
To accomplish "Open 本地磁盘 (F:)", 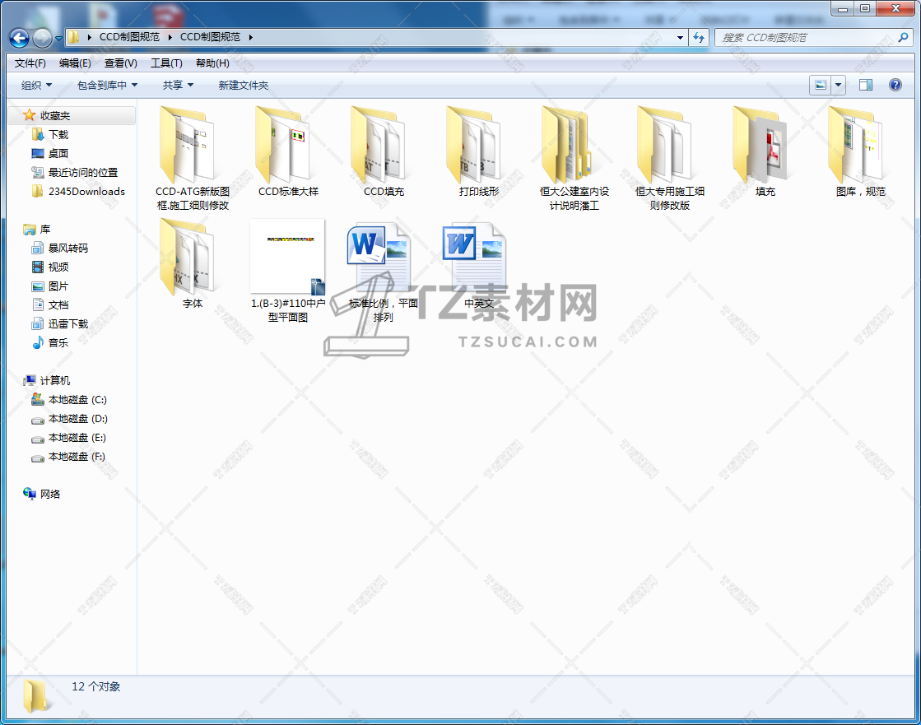I will [x=77, y=456].
